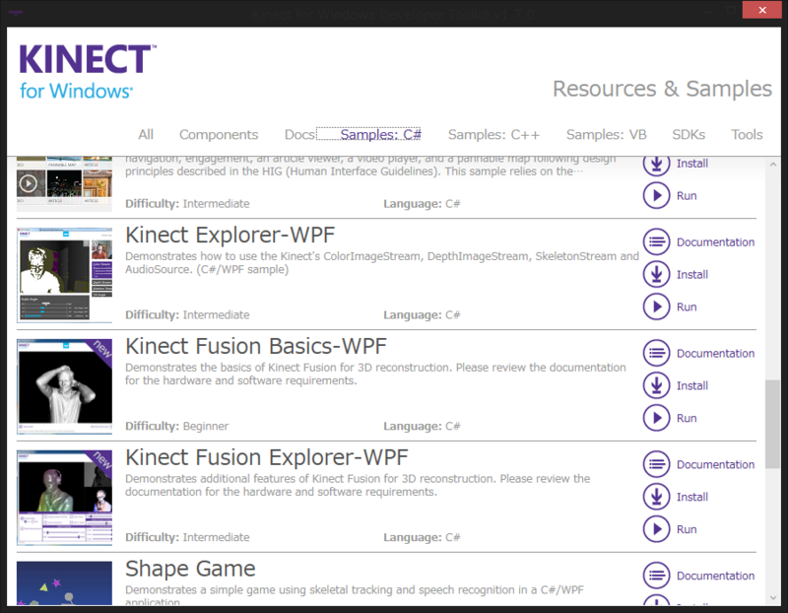Click 'Difficulty: Beginner' text for Fusion Basics
This screenshot has height=613, width=788.
177,426
